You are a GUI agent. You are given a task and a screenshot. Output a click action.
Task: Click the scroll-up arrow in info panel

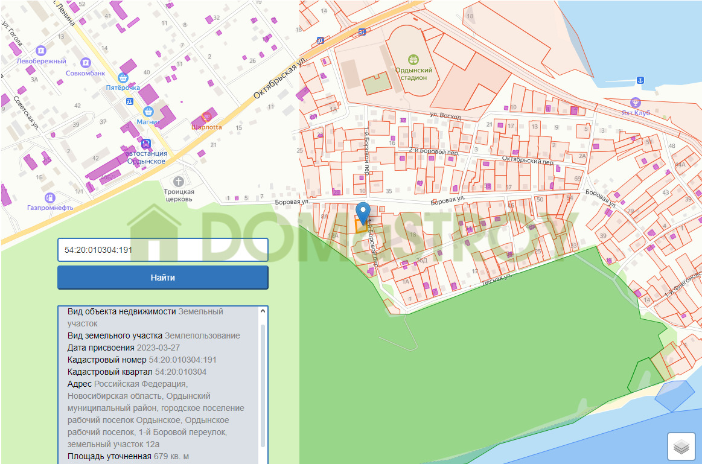click(x=263, y=311)
